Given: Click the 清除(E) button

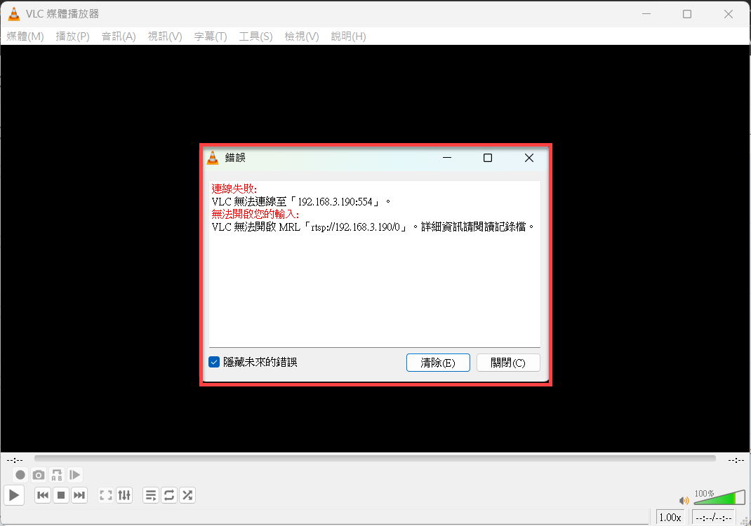Looking at the screenshot, I should [x=438, y=363].
